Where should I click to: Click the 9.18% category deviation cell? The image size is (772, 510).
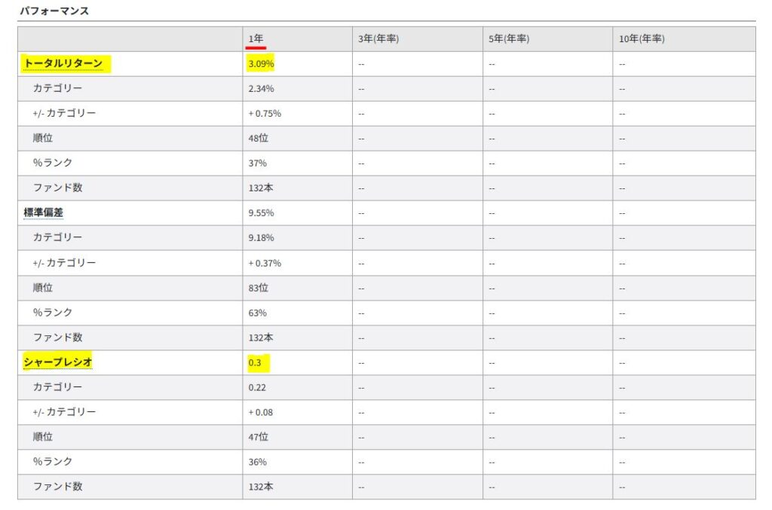(x=261, y=238)
